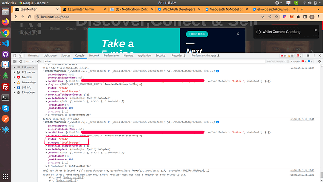Open Visual Studio Code from the dock
323x182 pixels.
point(6,44)
